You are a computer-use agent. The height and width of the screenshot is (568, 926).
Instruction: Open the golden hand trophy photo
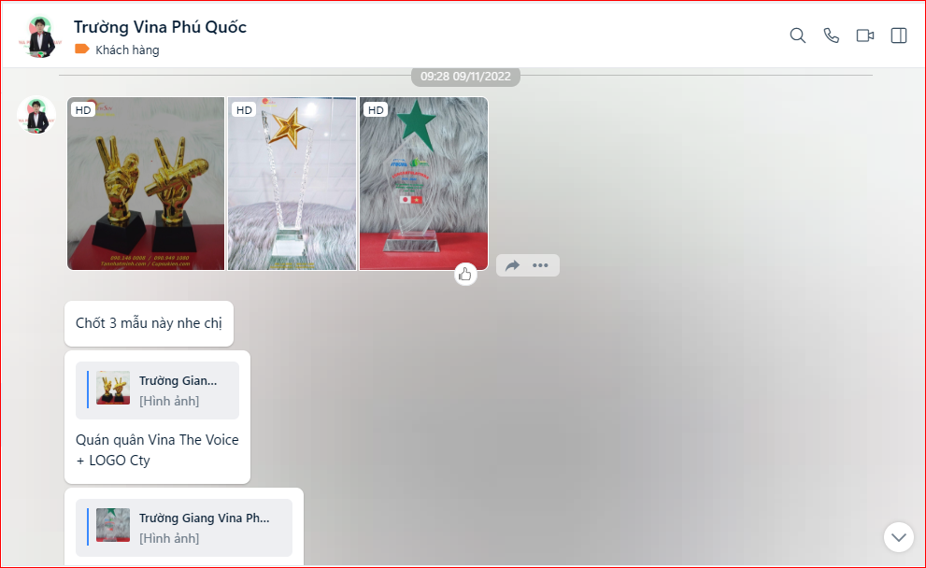pyautogui.click(x=146, y=184)
